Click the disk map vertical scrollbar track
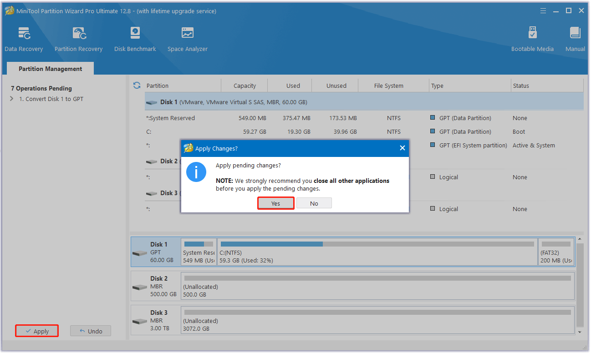Image resolution: width=591 pixels, height=353 pixels. 580,285
